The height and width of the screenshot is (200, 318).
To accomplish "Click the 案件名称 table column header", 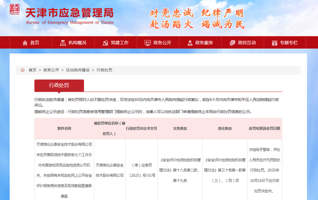I will (64, 128).
